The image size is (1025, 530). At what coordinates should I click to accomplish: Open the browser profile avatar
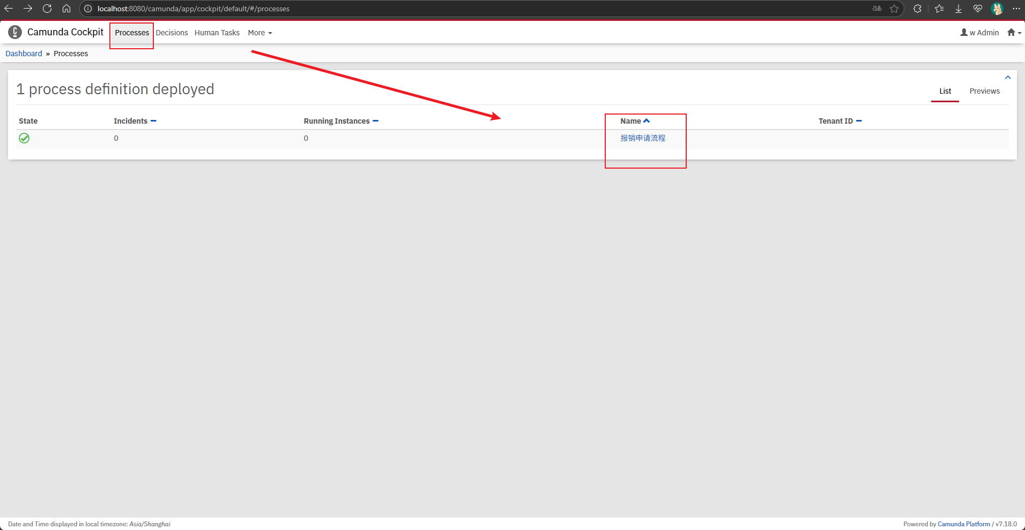pyautogui.click(x=997, y=9)
